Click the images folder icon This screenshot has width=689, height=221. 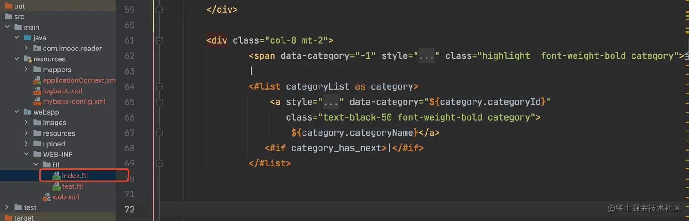coord(37,123)
